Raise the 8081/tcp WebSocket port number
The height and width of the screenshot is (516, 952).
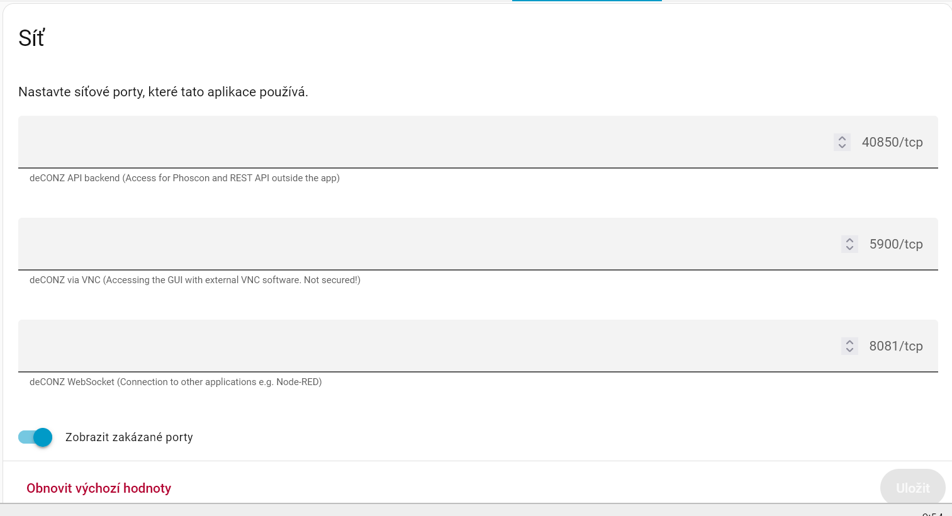(x=849, y=342)
